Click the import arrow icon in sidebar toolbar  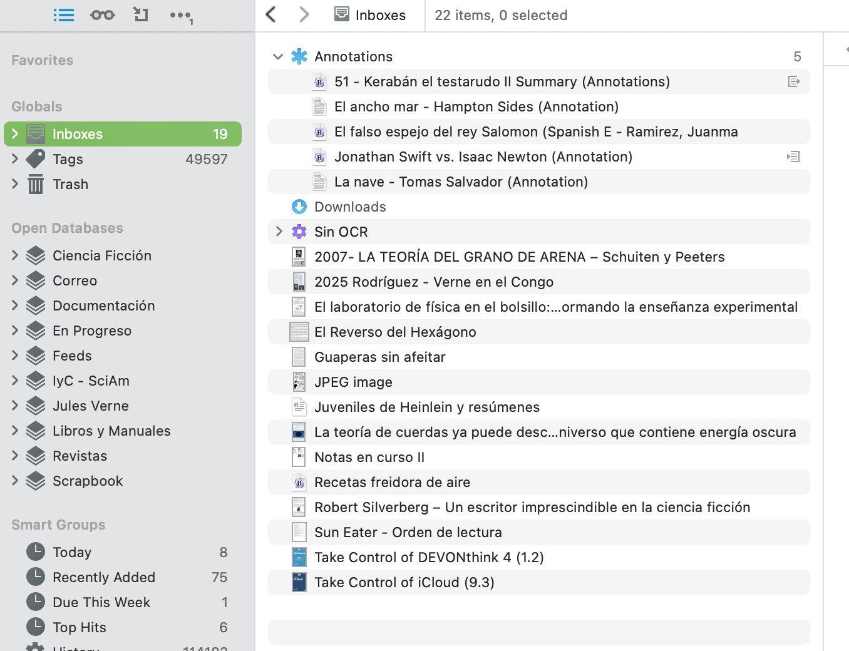[141, 14]
